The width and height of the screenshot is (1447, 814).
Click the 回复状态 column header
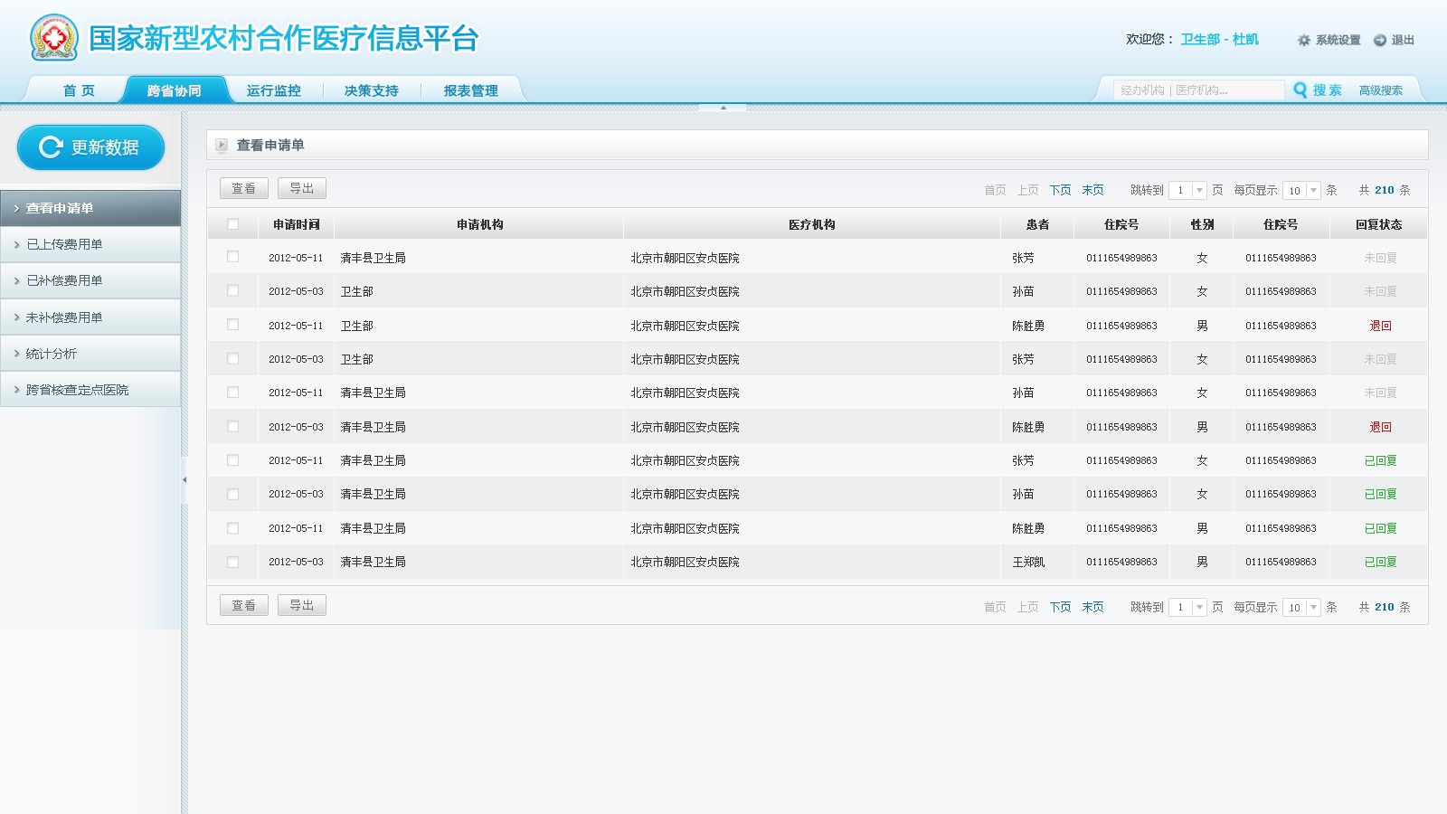click(1378, 224)
